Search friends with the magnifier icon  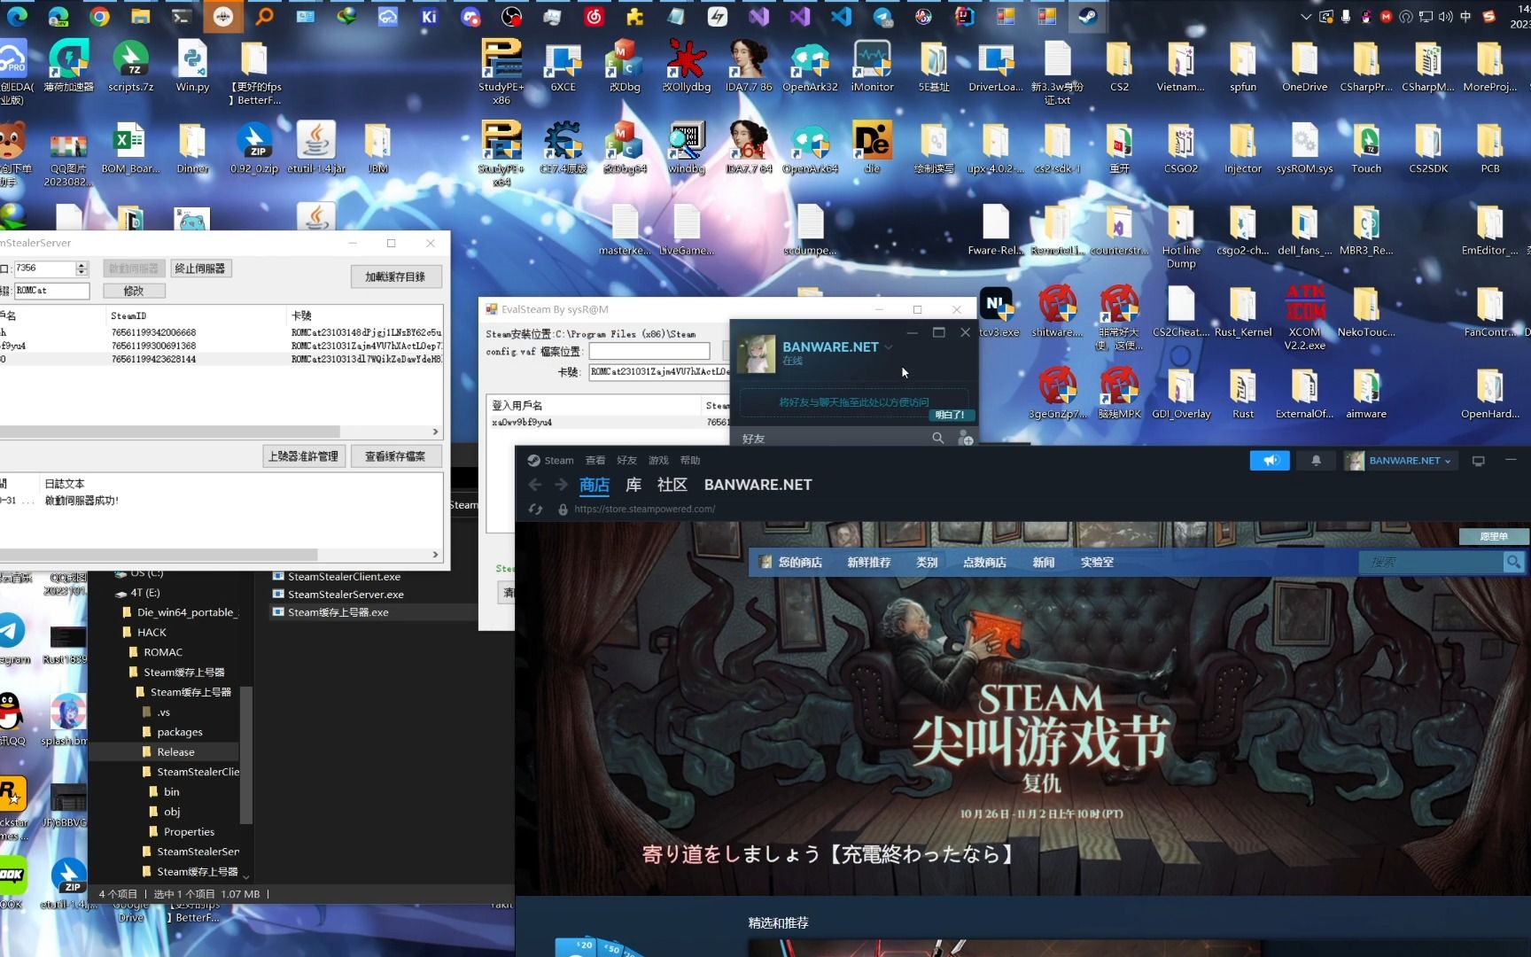[937, 438]
